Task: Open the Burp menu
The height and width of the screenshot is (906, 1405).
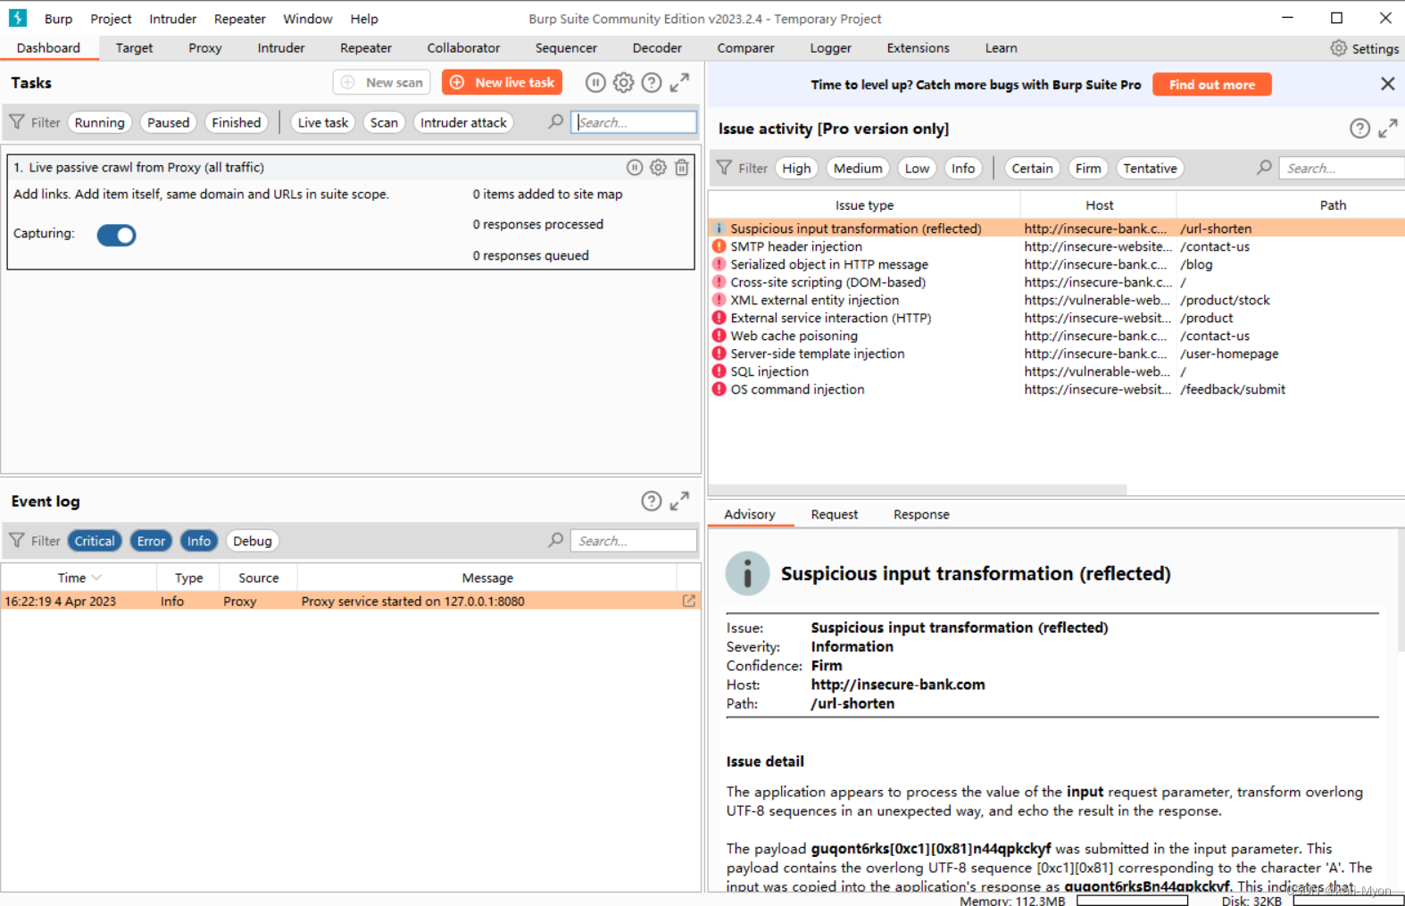Action: pyautogui.click(x=59, y=19)
